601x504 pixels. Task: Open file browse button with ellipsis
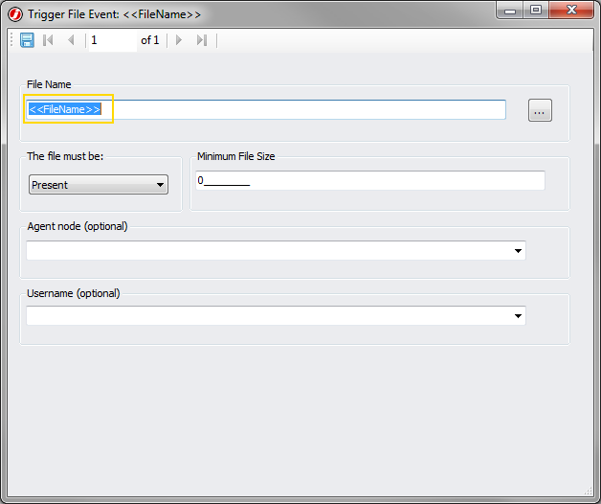click(x=540, y=110)
